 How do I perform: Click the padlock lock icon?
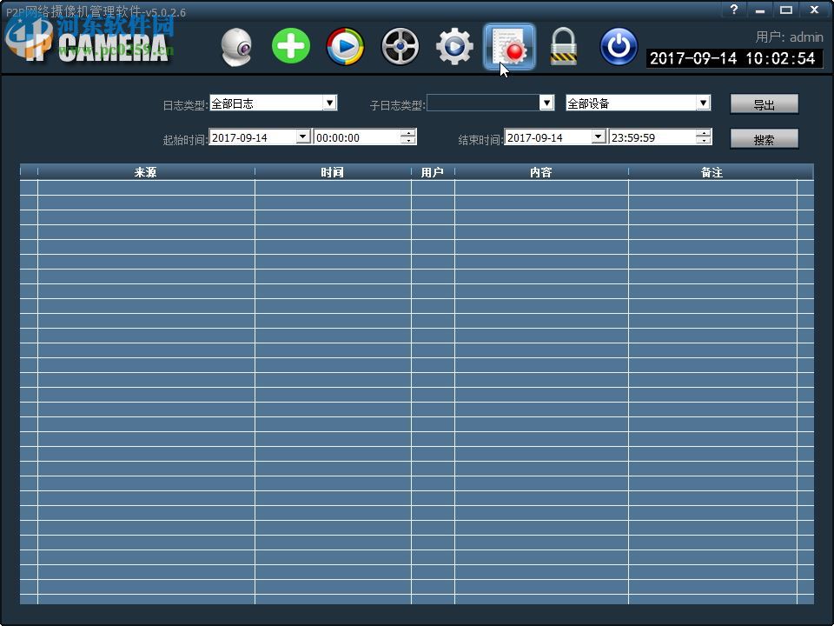click(563, 47)
